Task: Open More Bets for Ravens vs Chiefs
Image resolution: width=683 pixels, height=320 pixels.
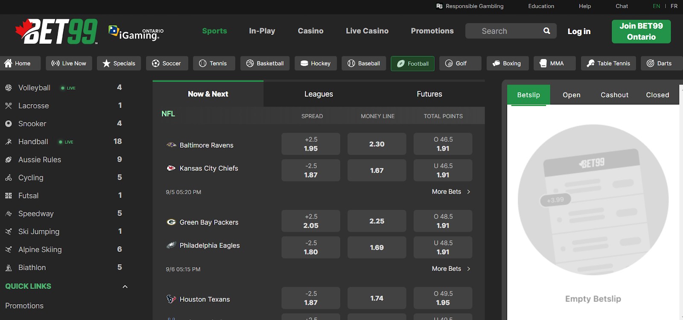Action: 451,192
